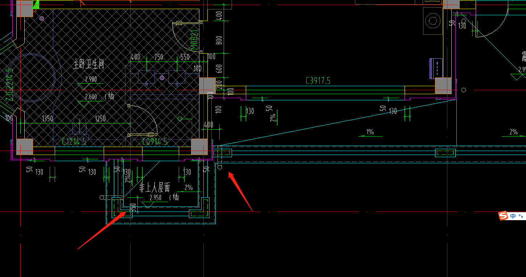Select the elevation value 2.980
Viewport: 526px width, 277px height.
pyautogui.click(x=91, y=79)
